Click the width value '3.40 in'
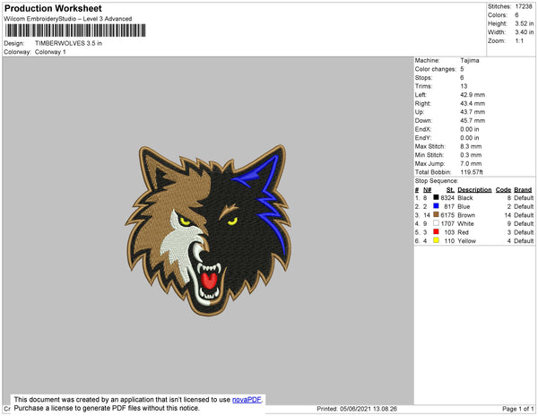Screen dimensions: 538x416 (524, 32)
